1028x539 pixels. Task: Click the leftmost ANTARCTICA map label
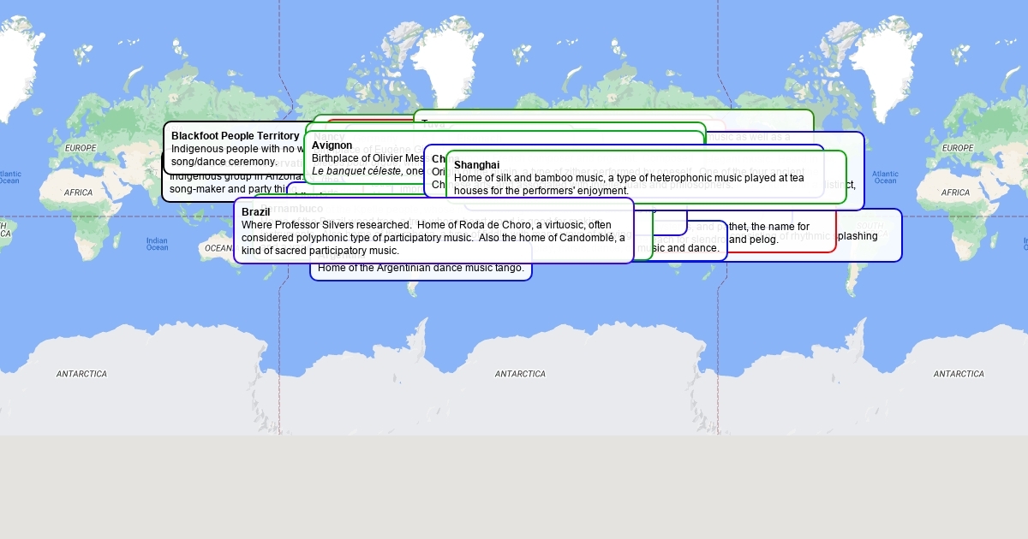81,374
